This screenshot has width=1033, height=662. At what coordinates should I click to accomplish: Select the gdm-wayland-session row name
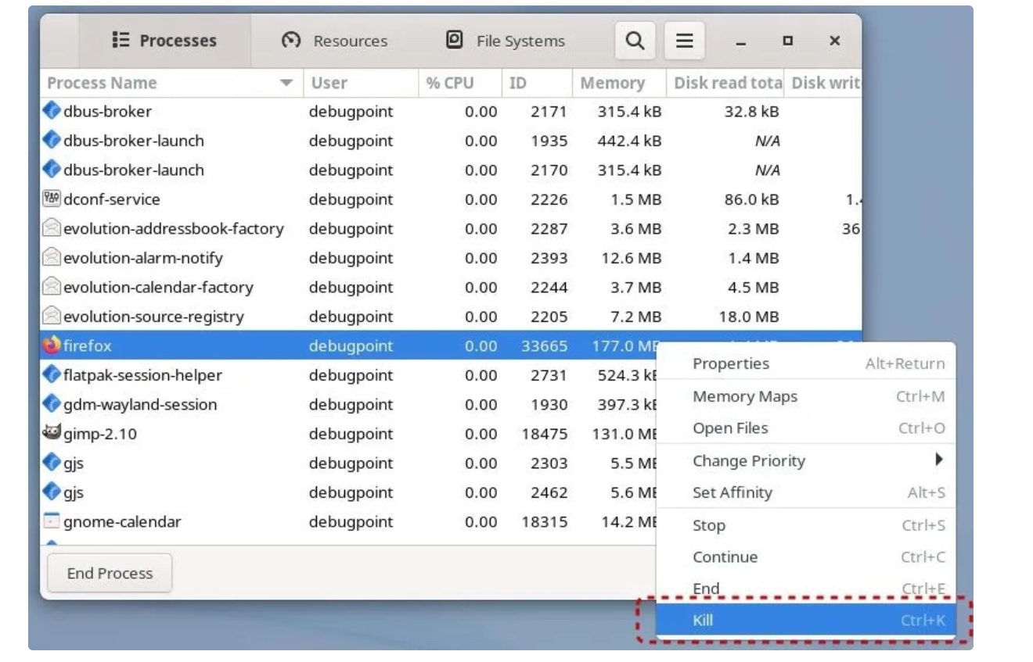click(141, 405)
